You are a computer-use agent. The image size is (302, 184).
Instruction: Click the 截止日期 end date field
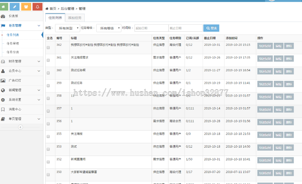(x=186, y=28)
